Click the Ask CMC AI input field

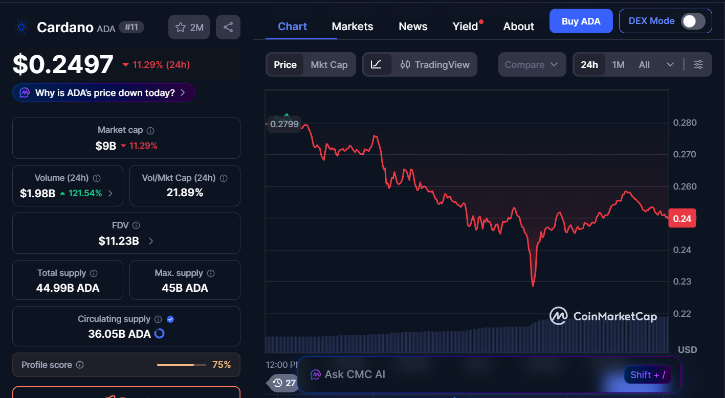(460, 374)
